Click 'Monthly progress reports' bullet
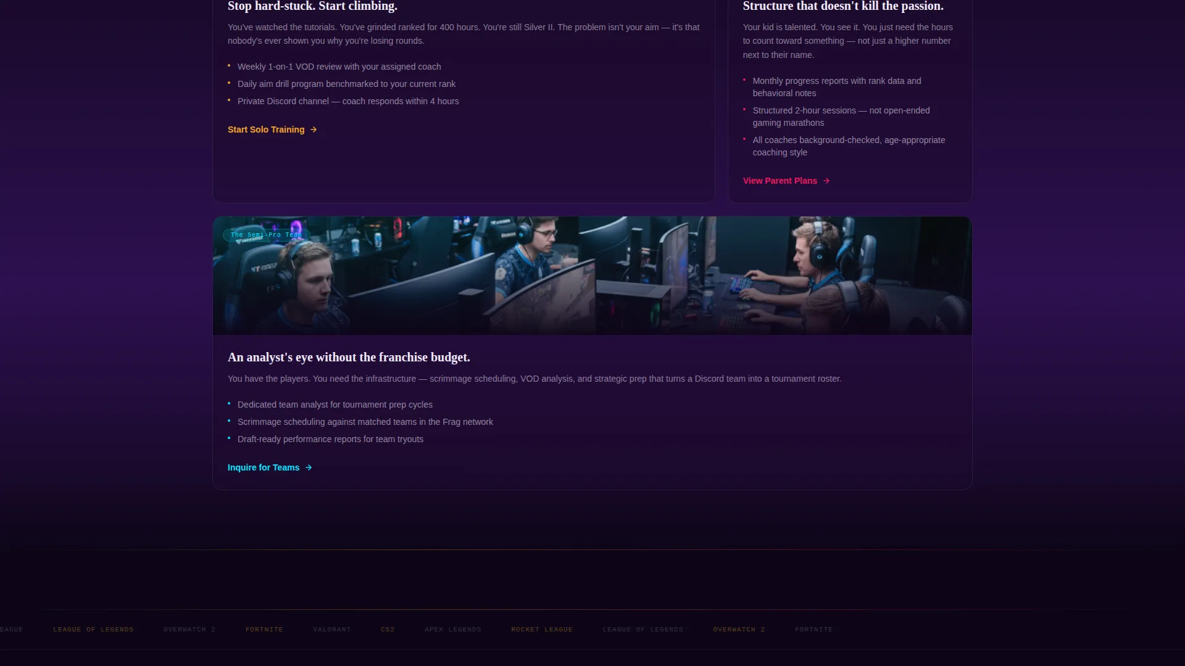 coord(837,87)
